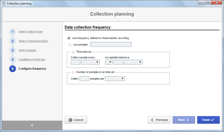Viewport: 224px width, 132px height.
Task: Click the Uncontrolled text input field
Action: tap(111, 44)
